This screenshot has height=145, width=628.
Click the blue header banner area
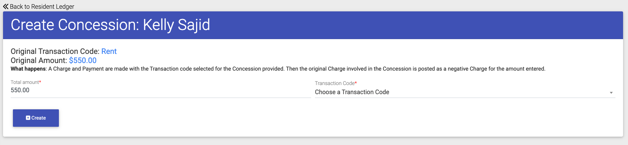pyautogui.click(x=313, y=25)
